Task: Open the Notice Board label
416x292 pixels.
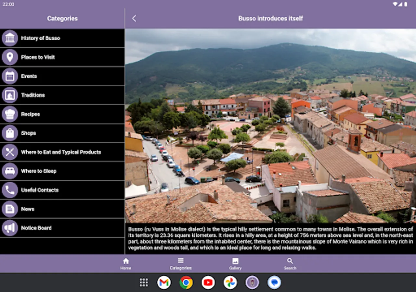Action: tap(36, 228)
